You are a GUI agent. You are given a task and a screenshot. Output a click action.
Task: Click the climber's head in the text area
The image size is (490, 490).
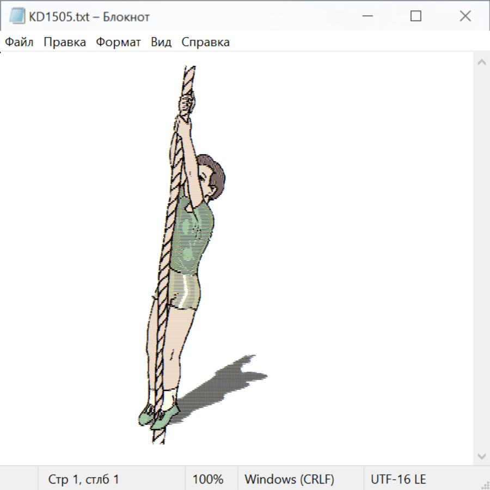pos(210,173)
